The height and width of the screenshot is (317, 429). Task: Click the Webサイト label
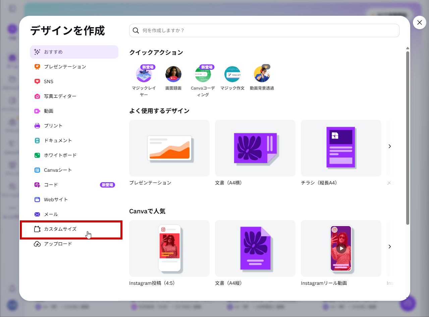pos(56,200)
